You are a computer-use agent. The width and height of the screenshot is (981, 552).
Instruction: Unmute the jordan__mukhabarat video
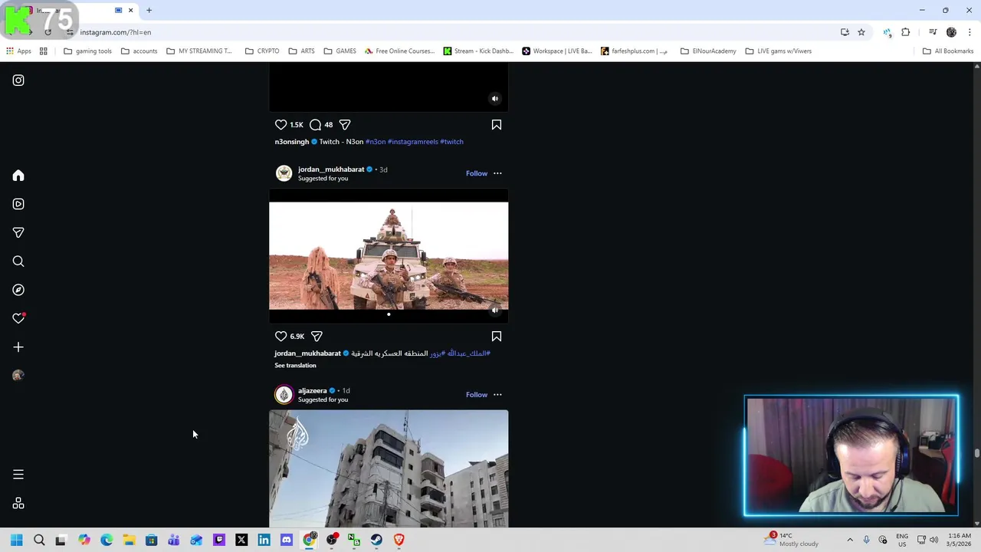click(495, 310)
